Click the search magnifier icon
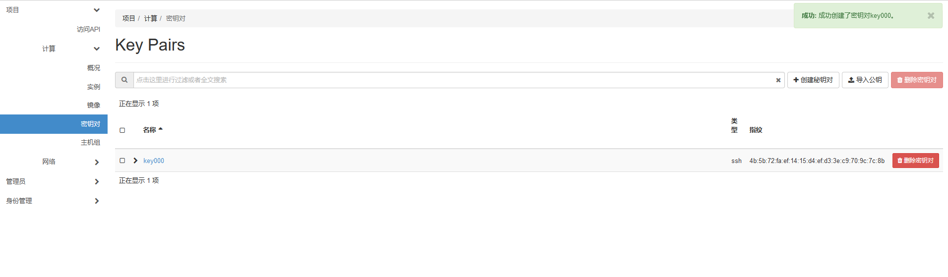 tap(124, 80)
